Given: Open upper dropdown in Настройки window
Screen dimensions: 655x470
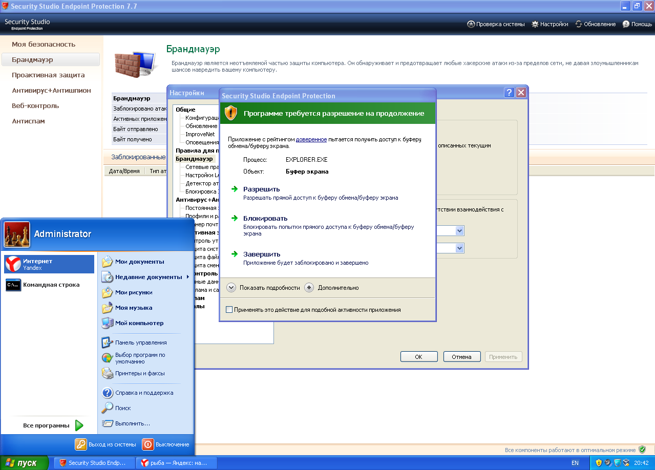Looking at the screenshot, I should coord(459,231).
